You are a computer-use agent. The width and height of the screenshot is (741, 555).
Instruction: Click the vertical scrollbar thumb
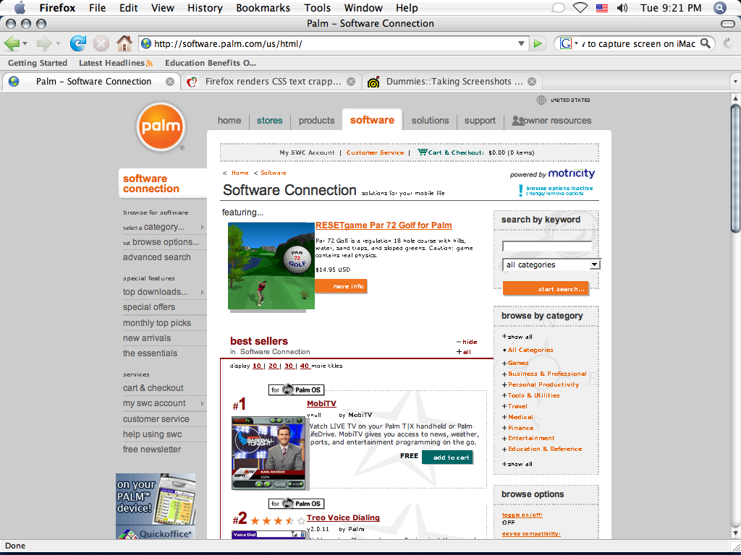(735, 168)
